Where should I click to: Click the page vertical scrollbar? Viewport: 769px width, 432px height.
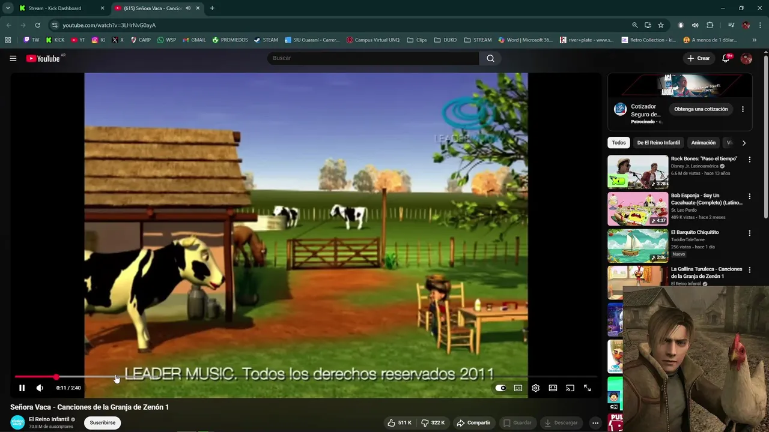765,136
